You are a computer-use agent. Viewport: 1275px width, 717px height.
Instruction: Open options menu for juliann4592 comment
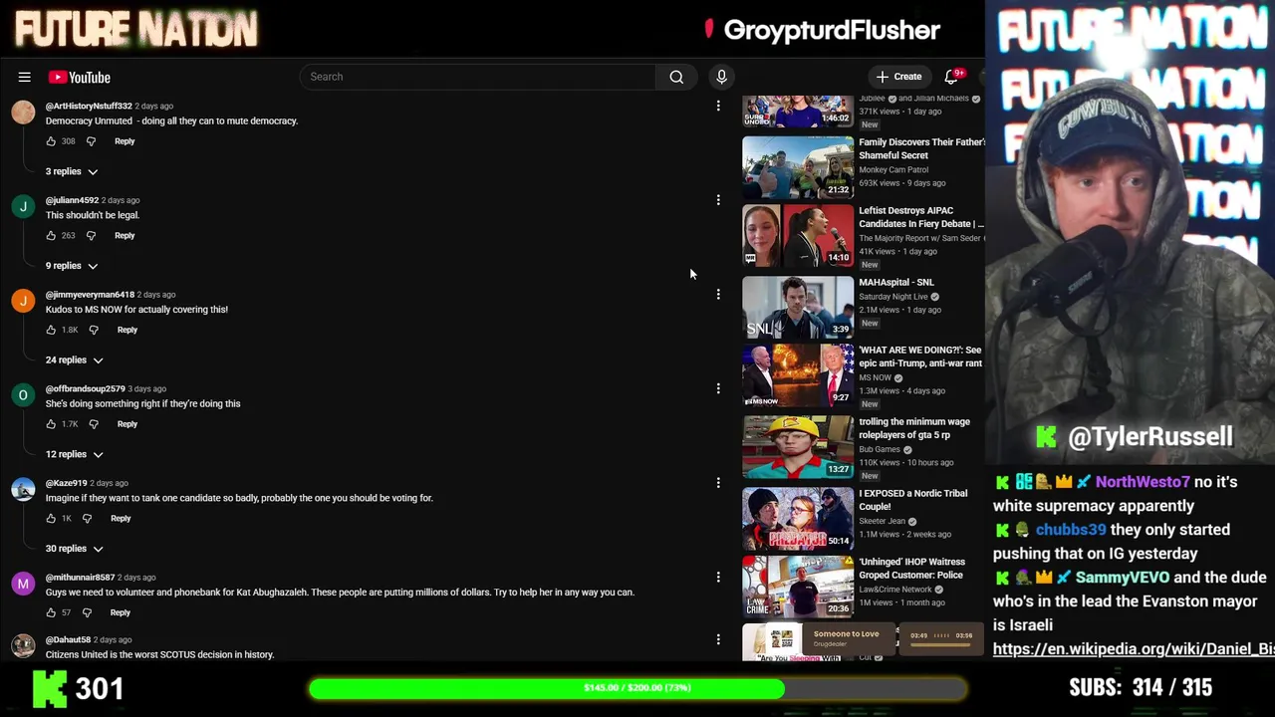tap(718, 200)
